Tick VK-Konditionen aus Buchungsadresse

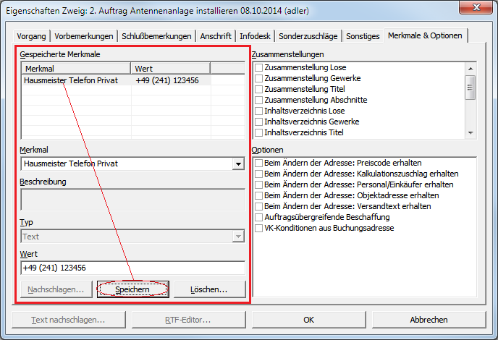259,228
